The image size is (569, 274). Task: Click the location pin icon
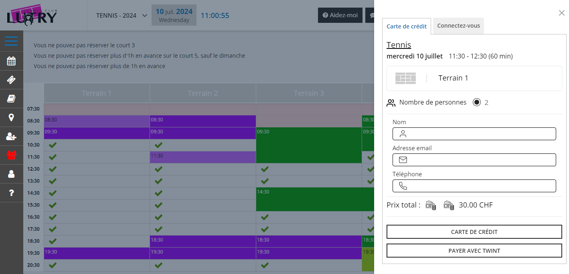tap(11, 117)
